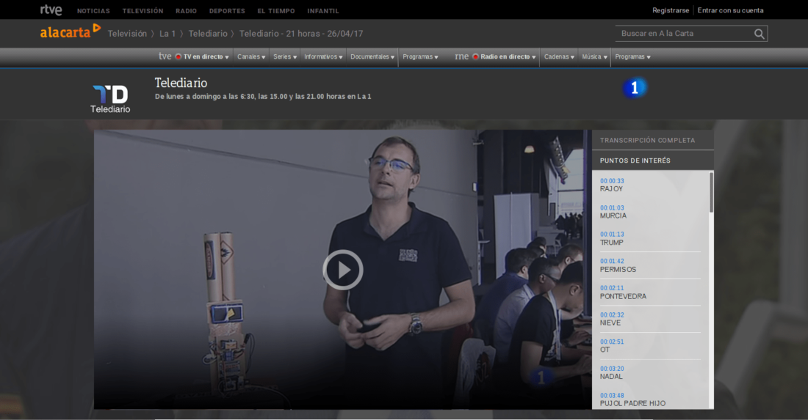Click the tve logo in navigation bar
Screen dimensions: 808x420
tap(165, 56)
